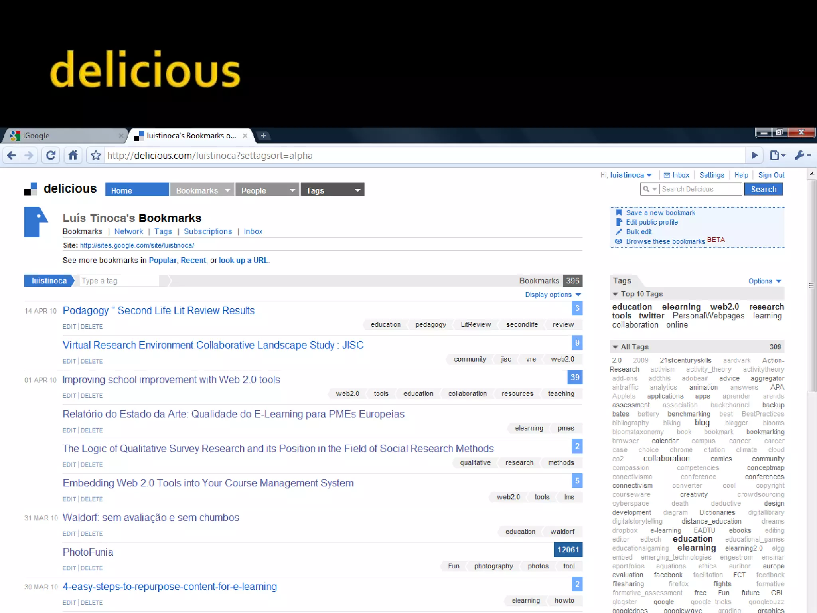Image resolution: width=817 pixels, height=613 pixels.
Task: Collapse the All Tags section
Action: pos(615,347)
